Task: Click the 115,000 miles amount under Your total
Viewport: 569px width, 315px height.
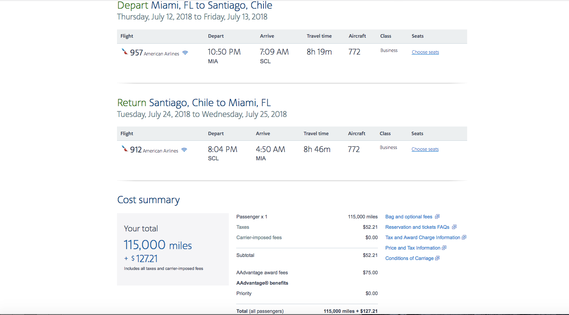Action: point(158,245)
